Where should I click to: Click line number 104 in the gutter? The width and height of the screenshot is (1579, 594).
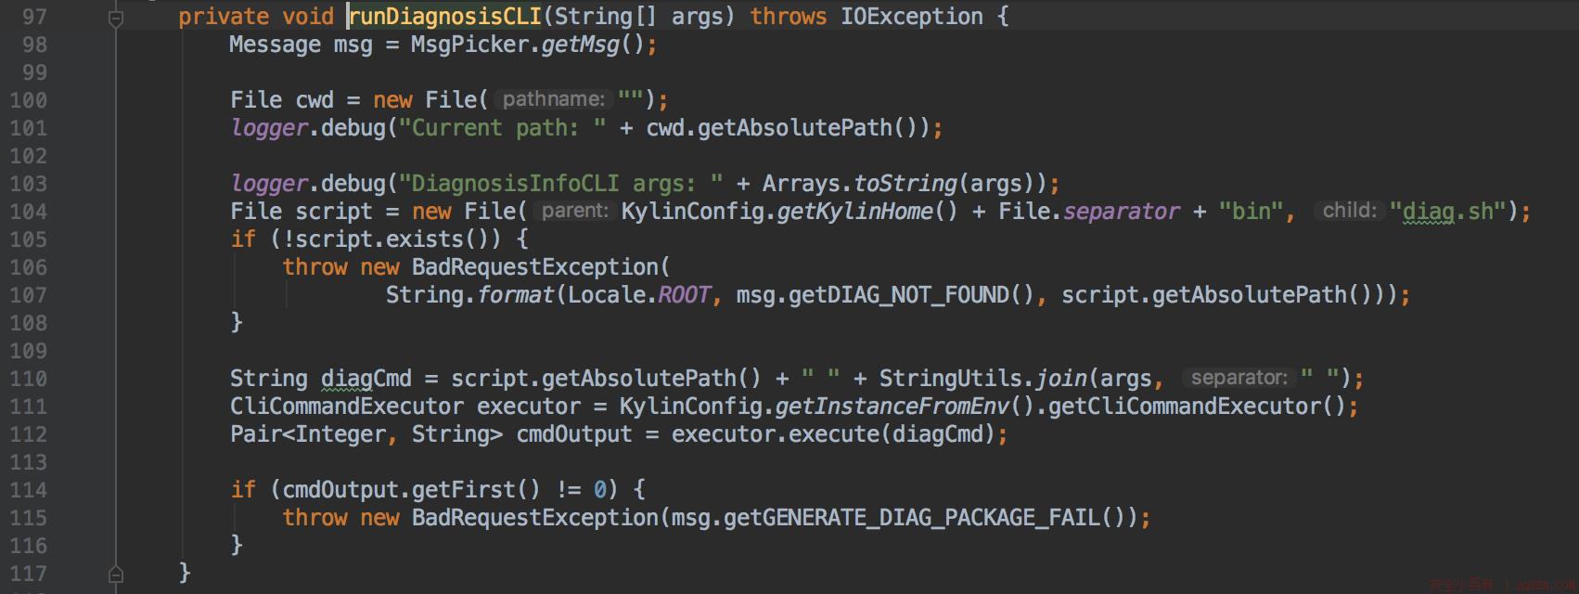(x=28, y=212)
